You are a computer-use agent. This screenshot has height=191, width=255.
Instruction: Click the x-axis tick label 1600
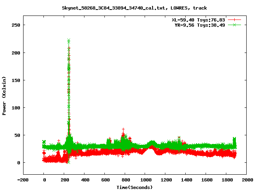point(207,180)
